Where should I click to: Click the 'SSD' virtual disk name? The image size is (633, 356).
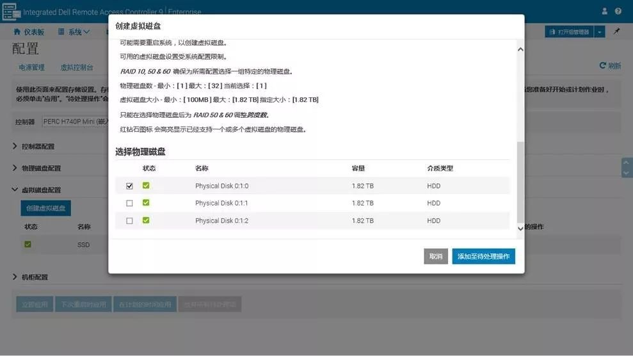click(x=84, y=245)
